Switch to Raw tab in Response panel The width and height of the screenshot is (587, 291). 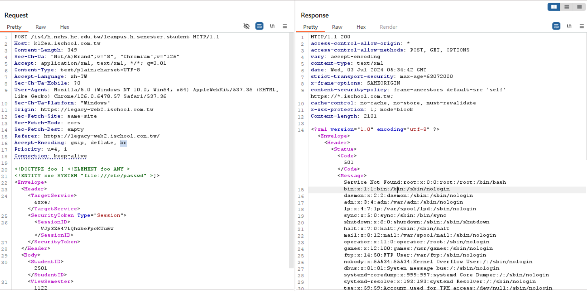click(x=337, y=27)
